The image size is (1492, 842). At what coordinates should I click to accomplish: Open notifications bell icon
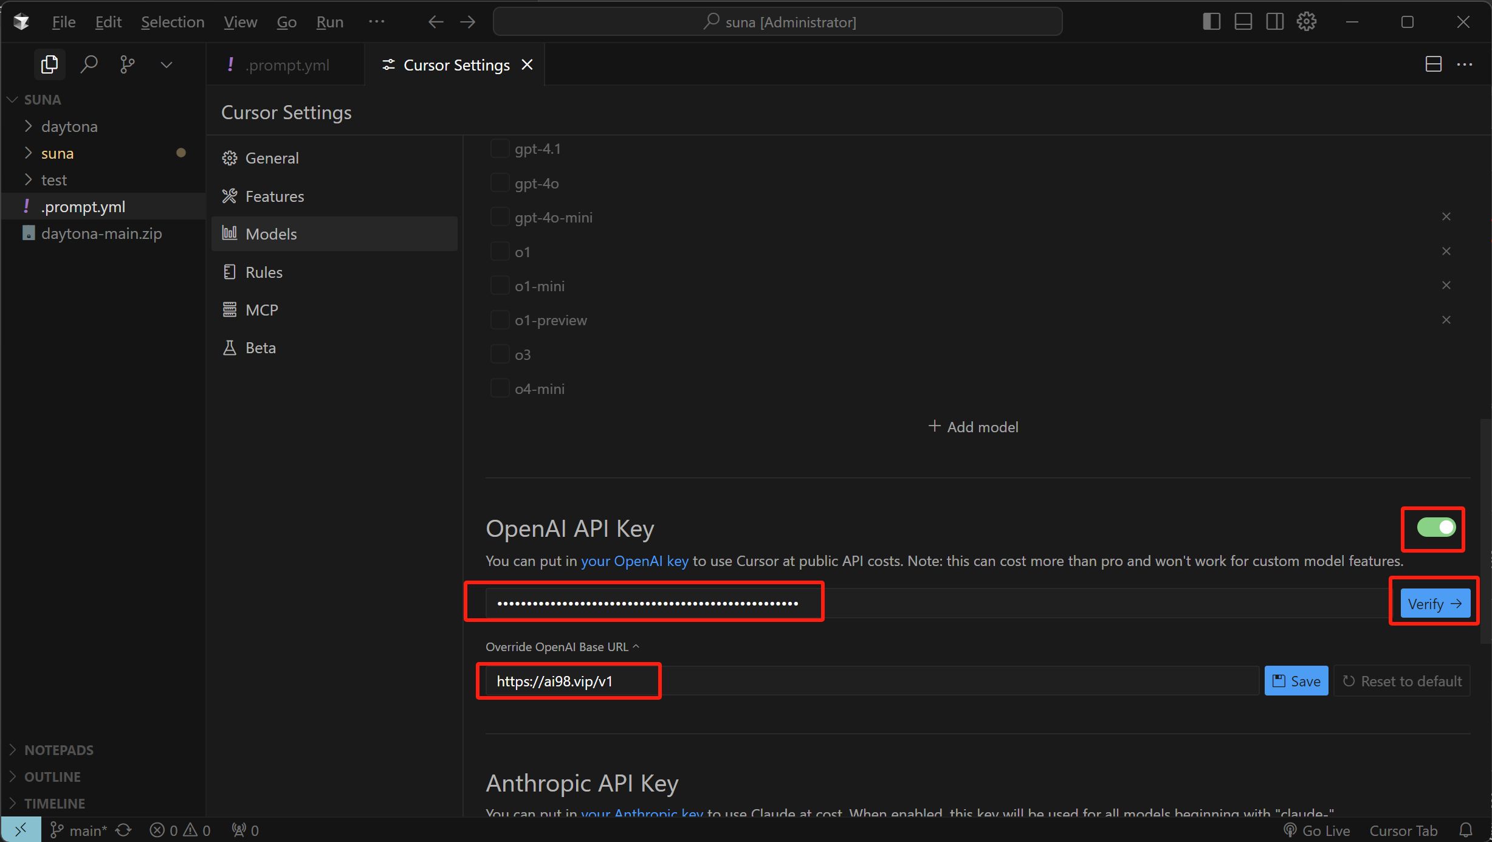[1466, 830]
